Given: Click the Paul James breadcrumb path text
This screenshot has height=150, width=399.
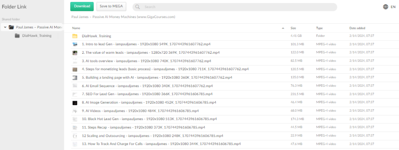Looking at the screenshot, I should point(124,17).
